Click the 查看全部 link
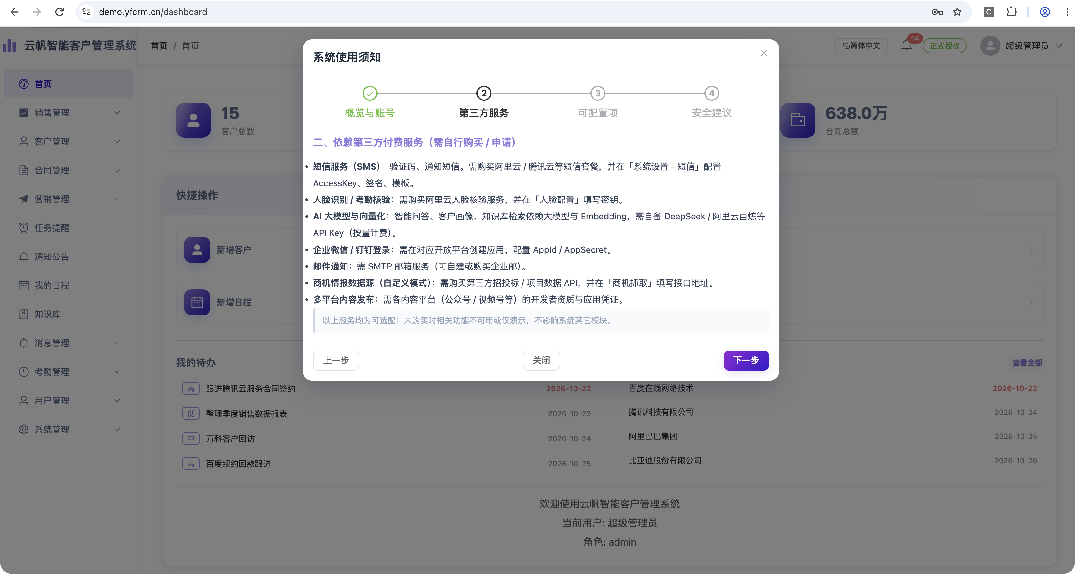 (x=1027, y=362)
